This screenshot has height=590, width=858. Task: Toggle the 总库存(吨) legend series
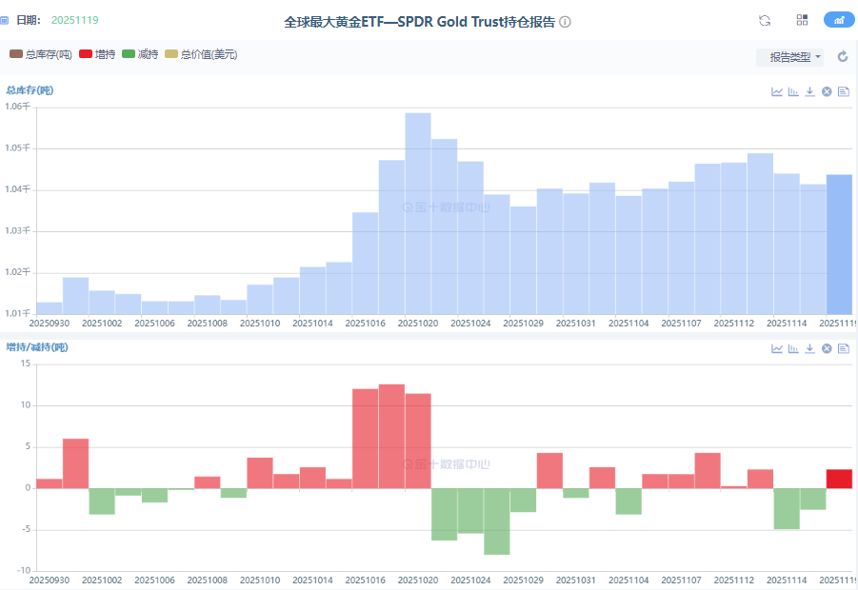coord(41,54)
